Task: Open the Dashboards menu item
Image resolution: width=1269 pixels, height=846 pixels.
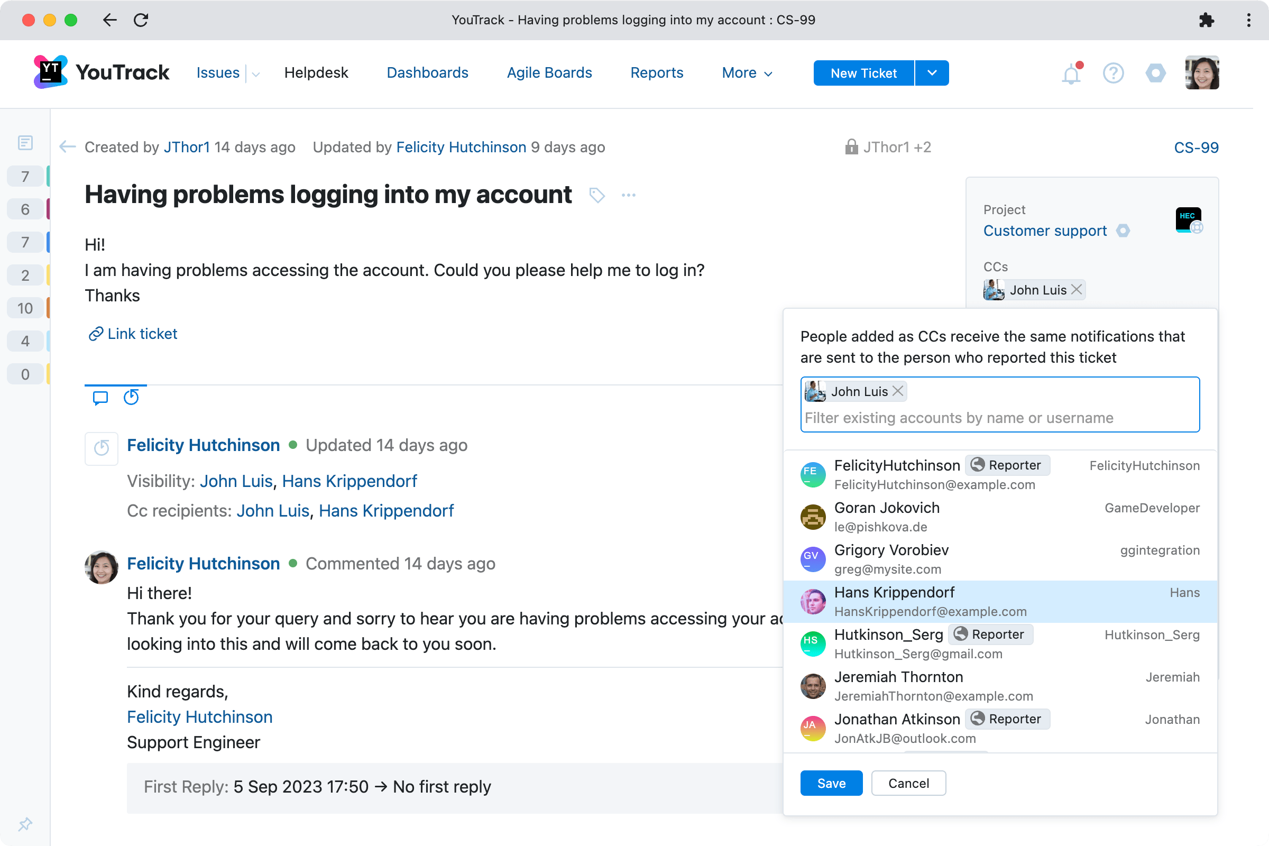Action: (x=428, y=73)
